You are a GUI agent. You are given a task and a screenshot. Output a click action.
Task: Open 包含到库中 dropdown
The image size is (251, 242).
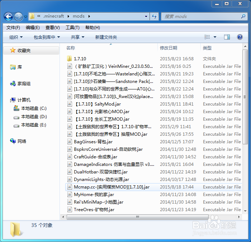[47, 37]
